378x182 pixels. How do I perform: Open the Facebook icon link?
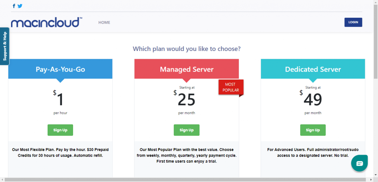click(x=14, y=6)
